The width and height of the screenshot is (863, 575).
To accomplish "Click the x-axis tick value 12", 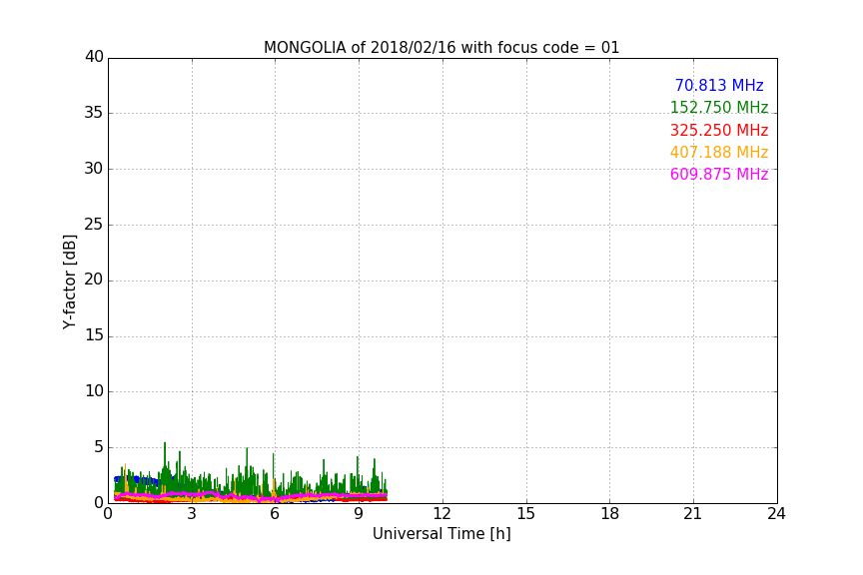I will pyautogui.click(x=441, y=514).
